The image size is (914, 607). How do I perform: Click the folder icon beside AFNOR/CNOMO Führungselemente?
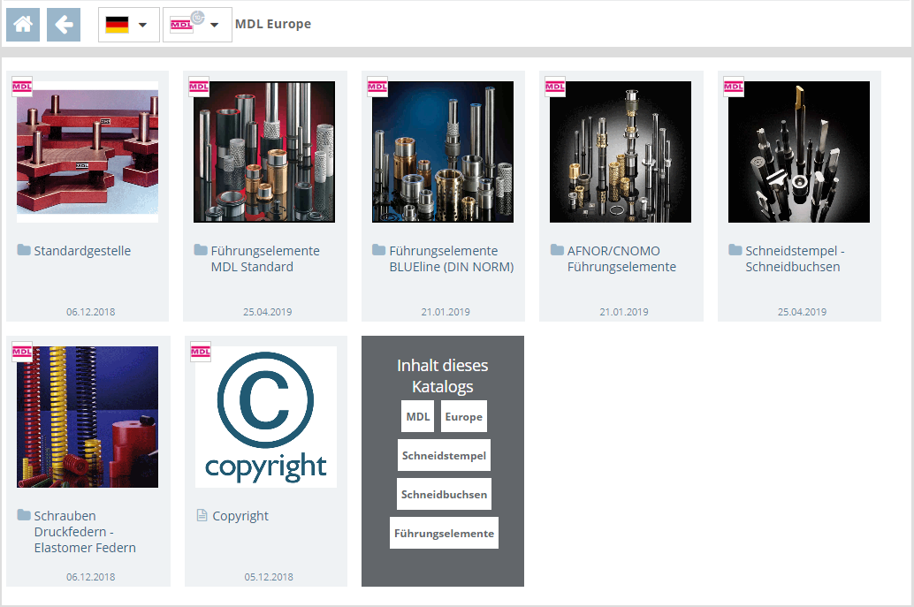click(557, 251)
